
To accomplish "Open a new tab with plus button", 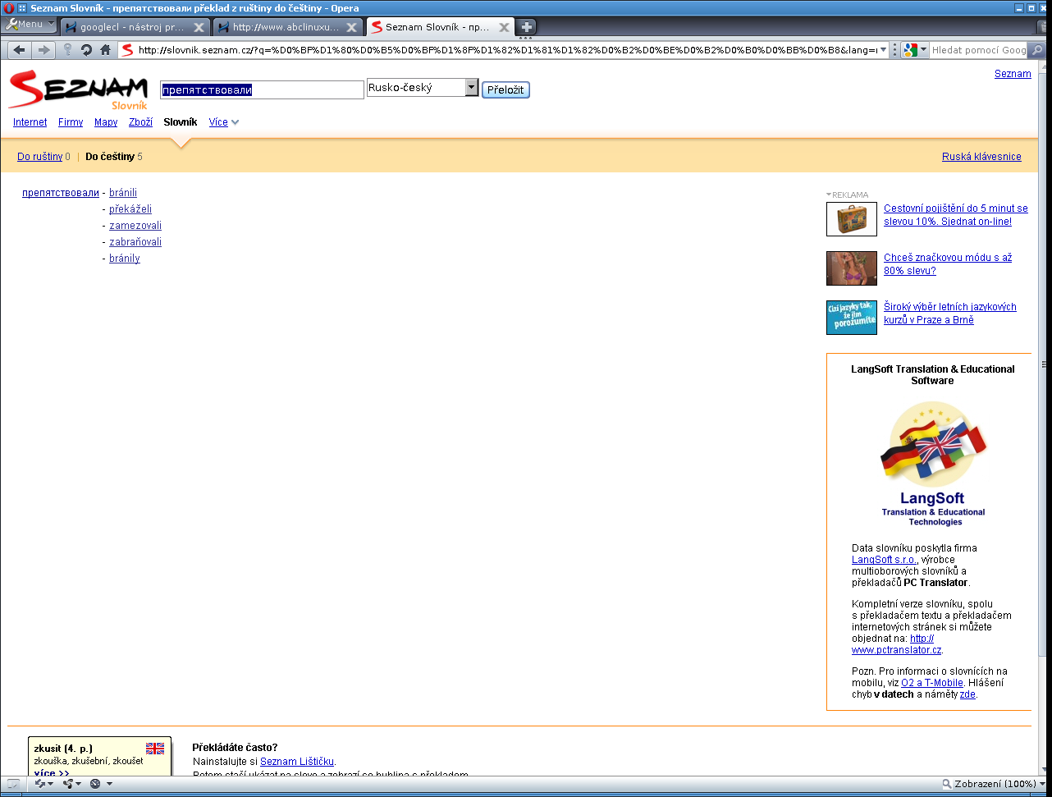I will (526, 27).
